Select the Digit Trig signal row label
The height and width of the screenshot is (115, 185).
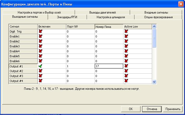[23, 31]
